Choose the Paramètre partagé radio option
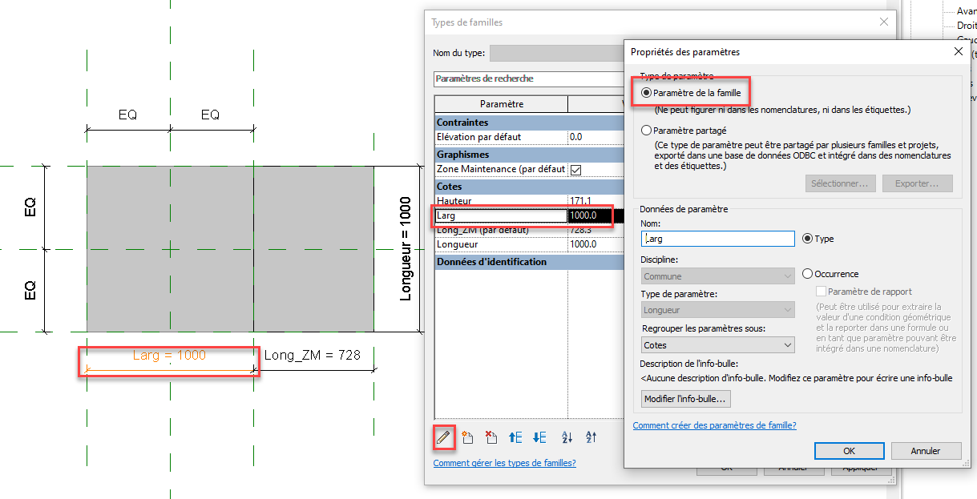Image resolution: width=977 pixels, height=499 pixels. pyautogui.click(x=647, y=130)
